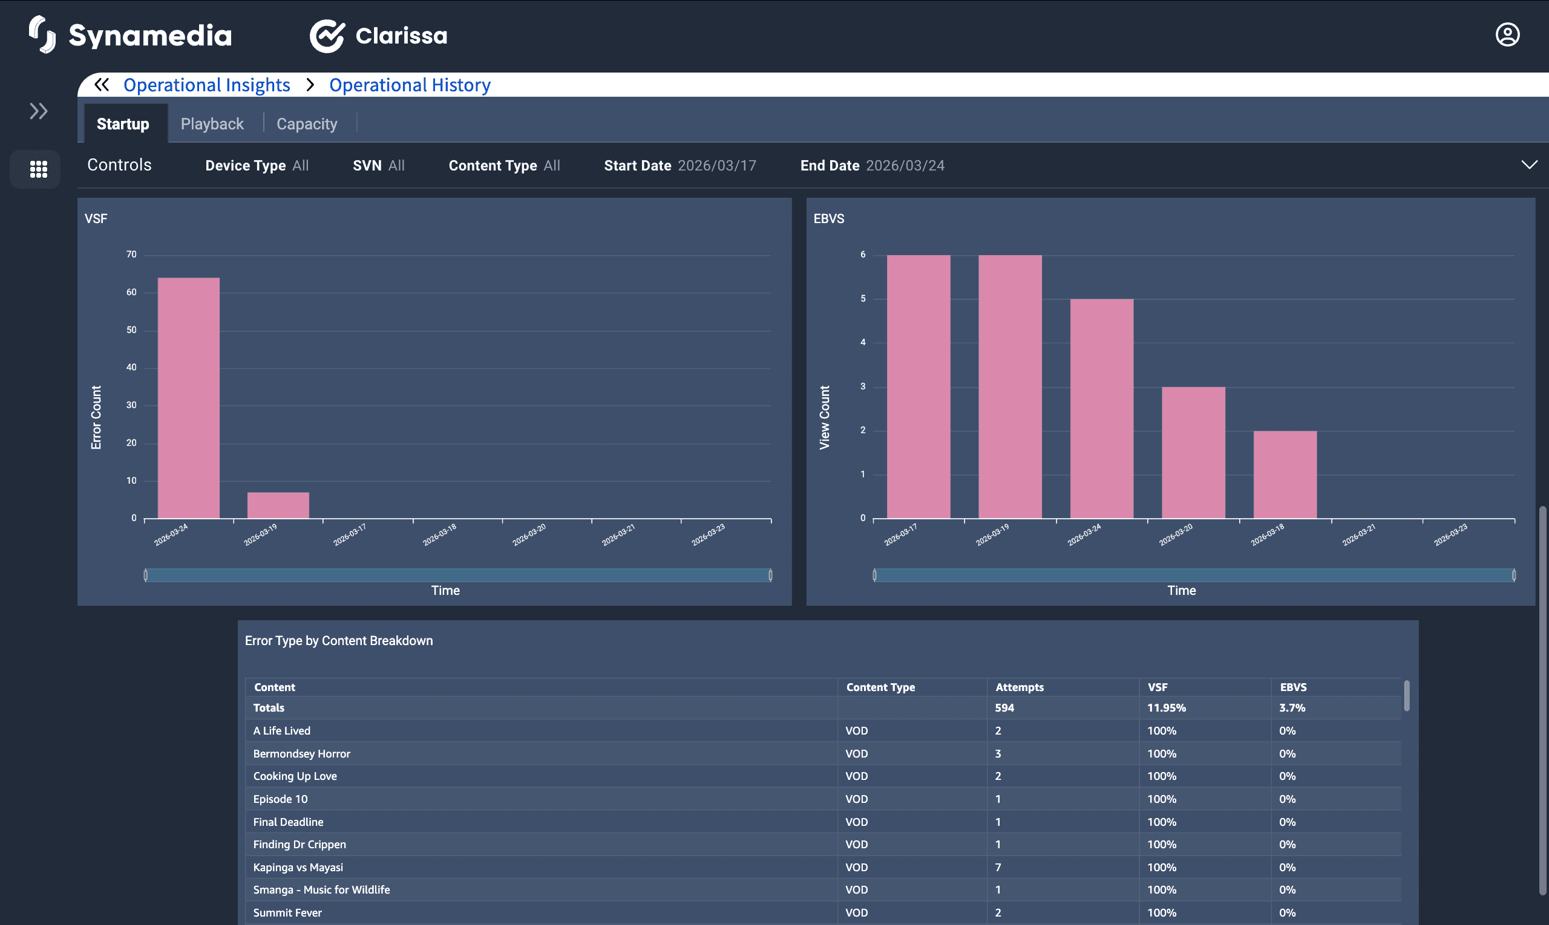Open Operational Insights breadcrumb link

click(x=206, y=85)
